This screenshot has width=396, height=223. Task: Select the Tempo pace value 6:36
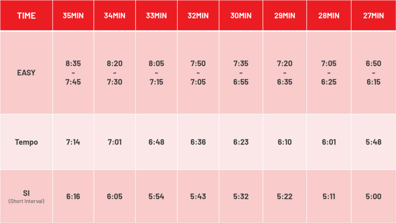pos(198,142)
